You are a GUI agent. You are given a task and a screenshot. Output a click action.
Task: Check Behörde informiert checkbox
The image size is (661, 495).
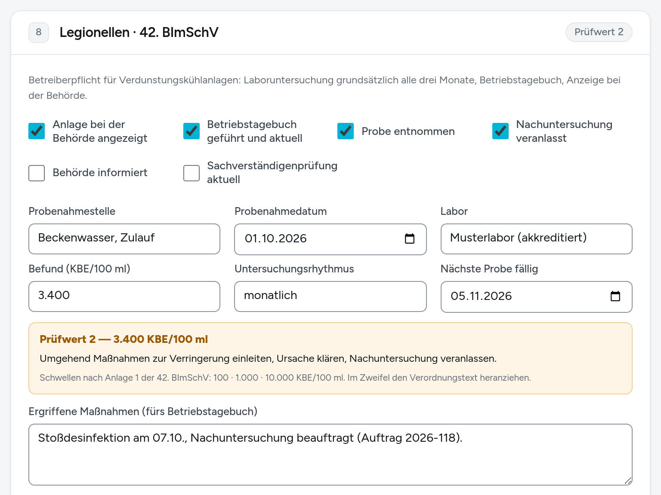coord(37,173)
